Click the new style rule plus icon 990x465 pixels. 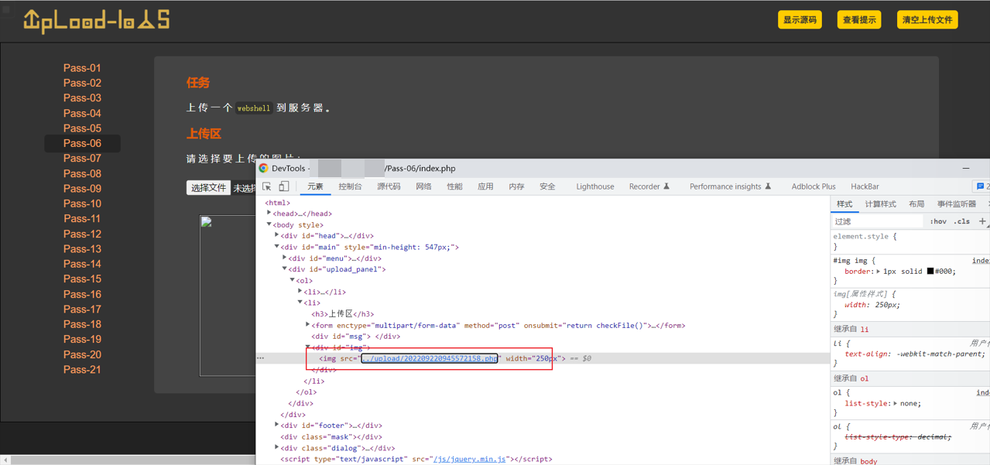coord(982,221)
